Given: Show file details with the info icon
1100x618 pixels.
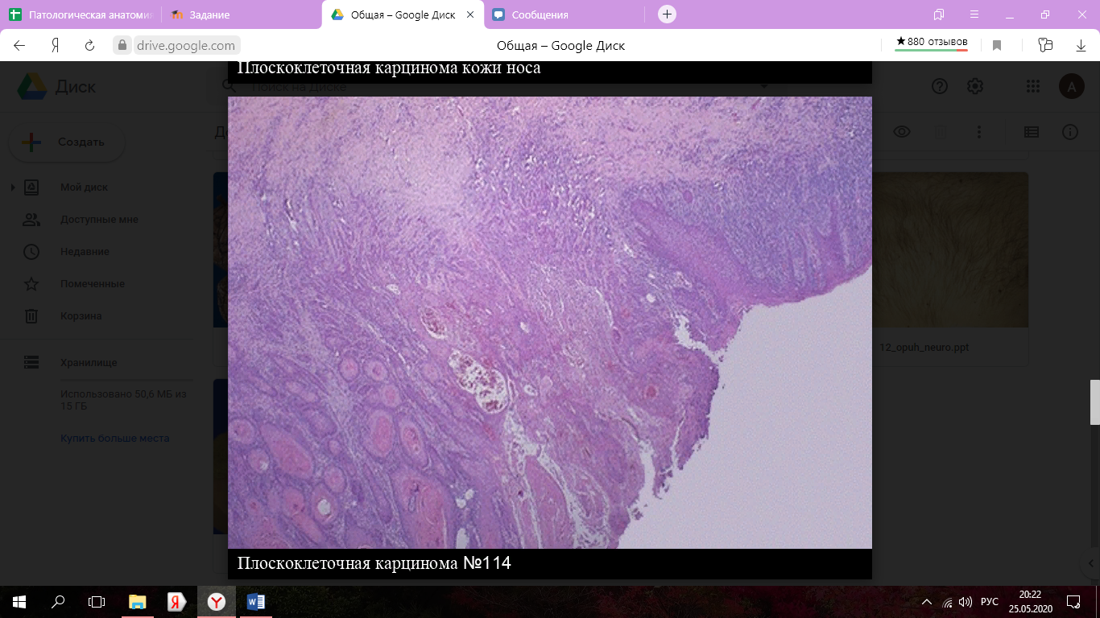Looking at the screenshot, I should 1070,132.
